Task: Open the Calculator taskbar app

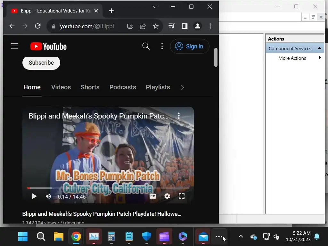Action: coord(111,237)
